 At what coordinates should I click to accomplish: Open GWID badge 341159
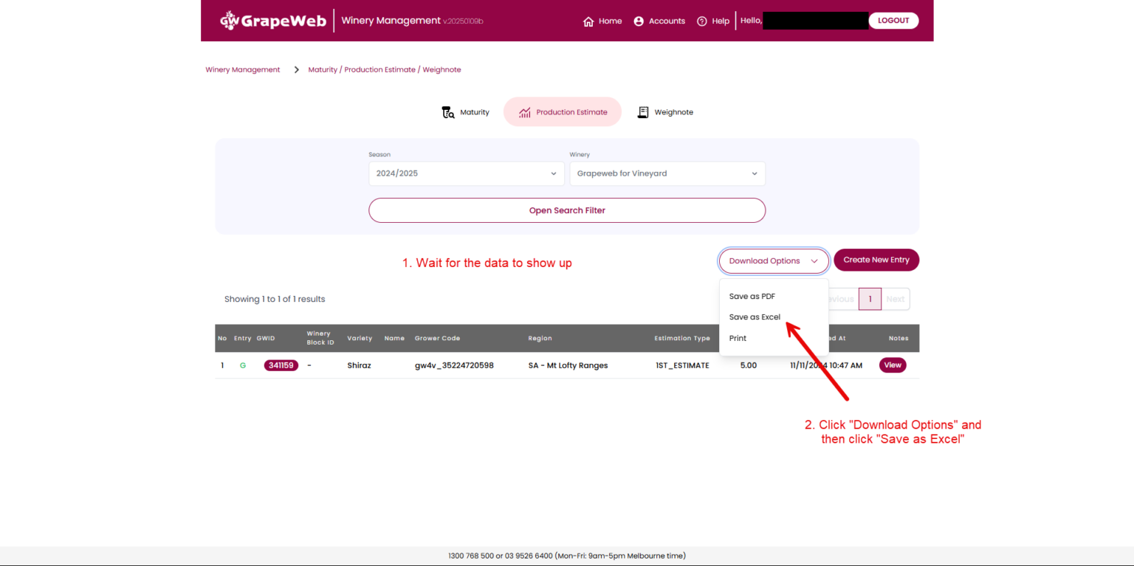tap(281, 365)
